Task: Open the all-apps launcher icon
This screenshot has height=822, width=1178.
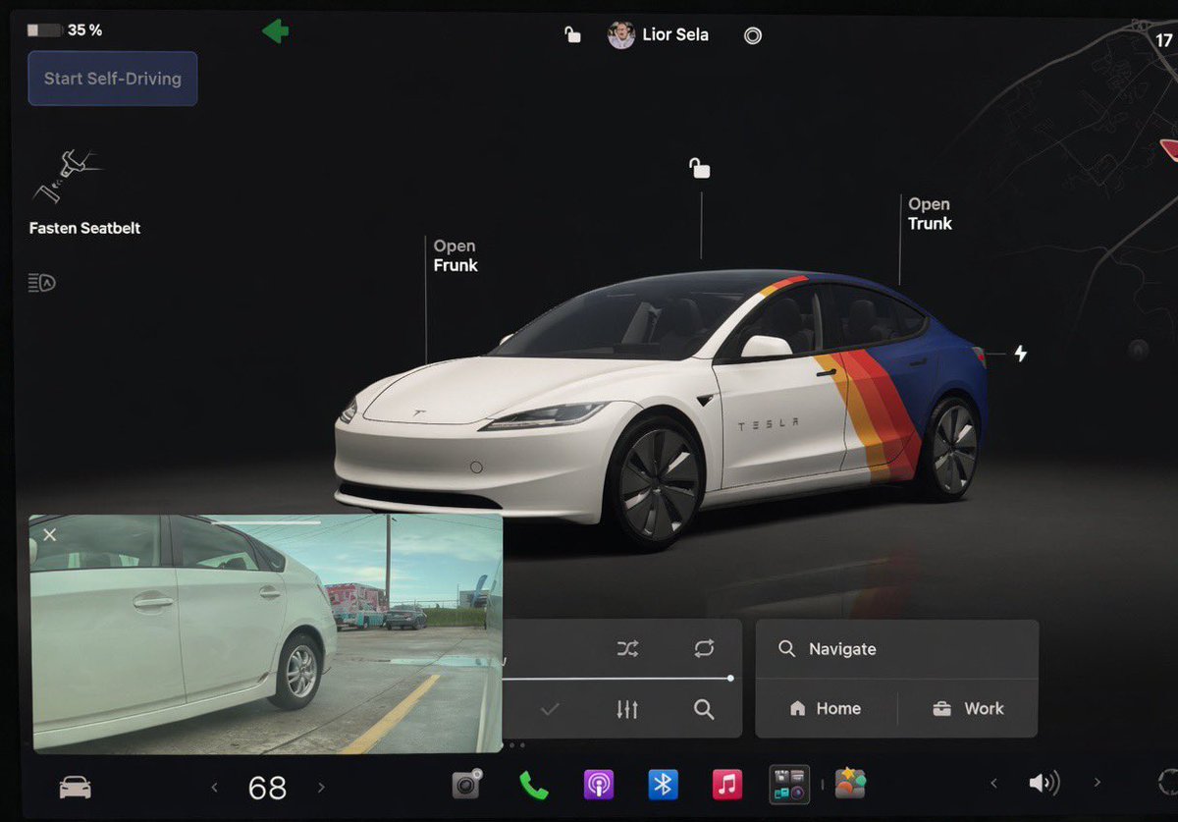Action: (x=790, y=785)
